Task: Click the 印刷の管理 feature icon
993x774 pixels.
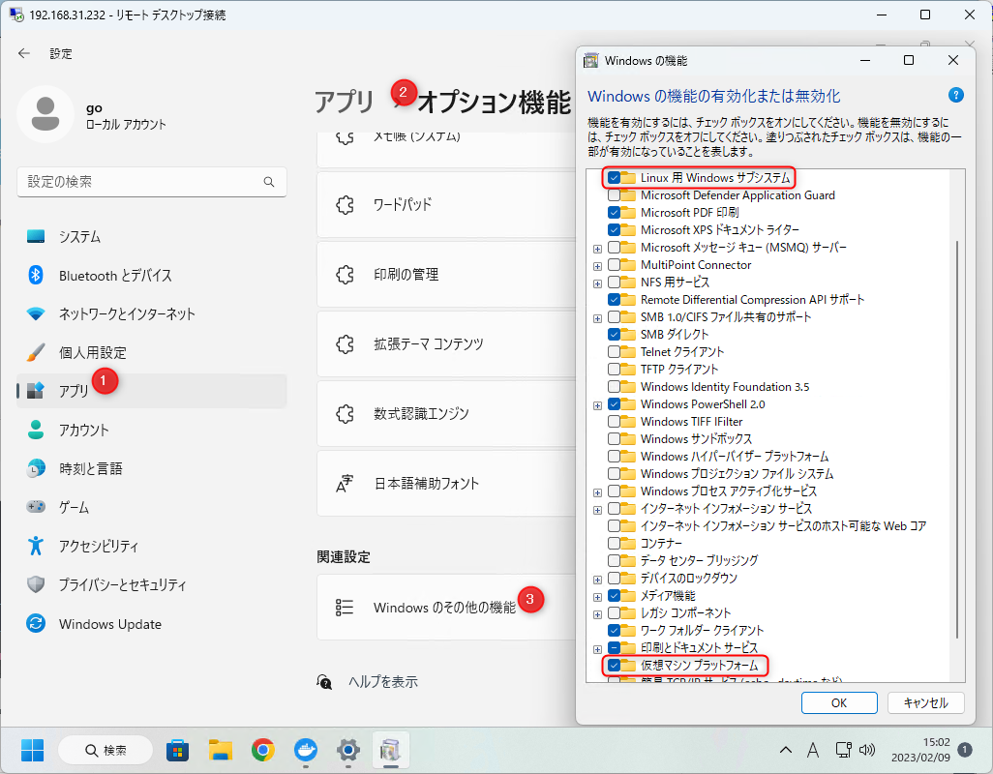Action: tap(345, 274)
